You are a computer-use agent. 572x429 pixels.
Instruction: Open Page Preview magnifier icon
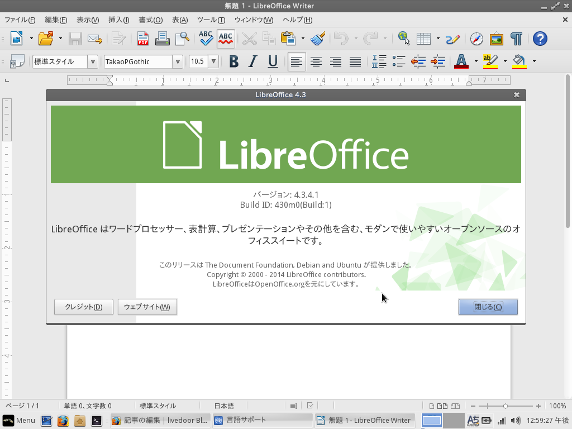pyautogui.click(x=182, y=39)
